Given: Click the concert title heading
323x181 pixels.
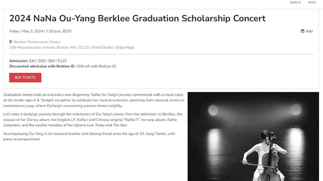Looking at the screenshot, I should pos(137,18).
